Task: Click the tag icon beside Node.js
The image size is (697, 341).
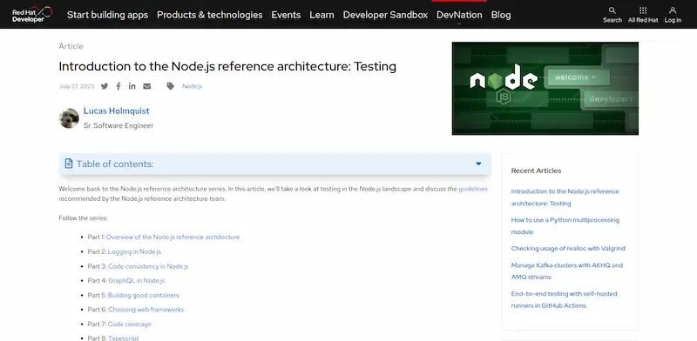Action: pos(171,86)
